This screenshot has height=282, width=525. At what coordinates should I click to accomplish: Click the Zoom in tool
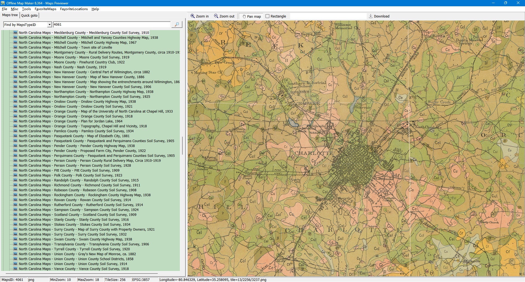point(200,16)
